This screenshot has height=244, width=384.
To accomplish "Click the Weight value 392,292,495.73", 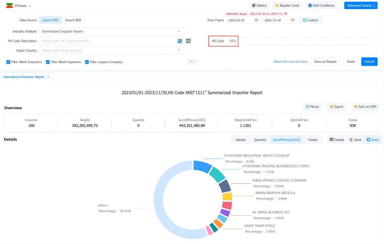I will [85, 126].
